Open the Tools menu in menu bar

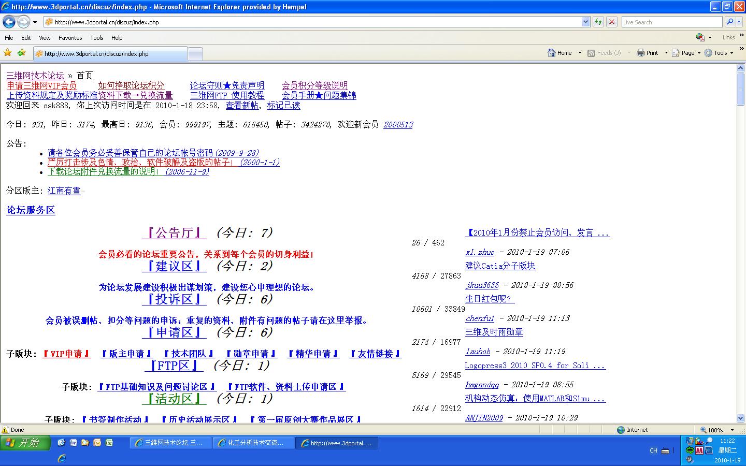[x=97, y=38]
